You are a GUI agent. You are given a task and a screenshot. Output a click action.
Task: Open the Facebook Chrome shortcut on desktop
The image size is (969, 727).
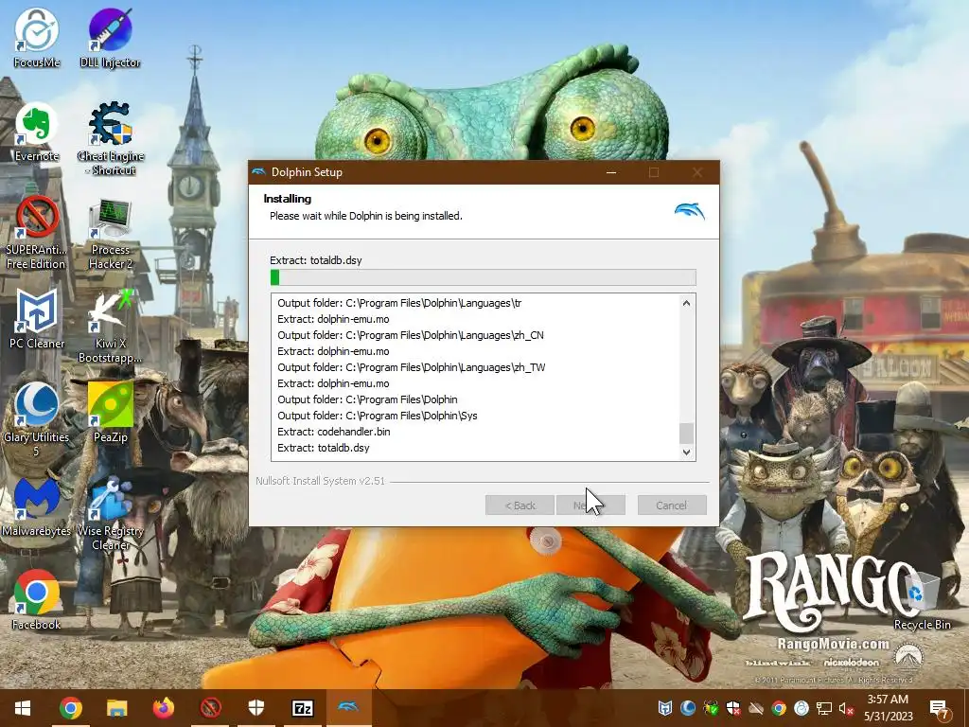click(x=37, y=599)
